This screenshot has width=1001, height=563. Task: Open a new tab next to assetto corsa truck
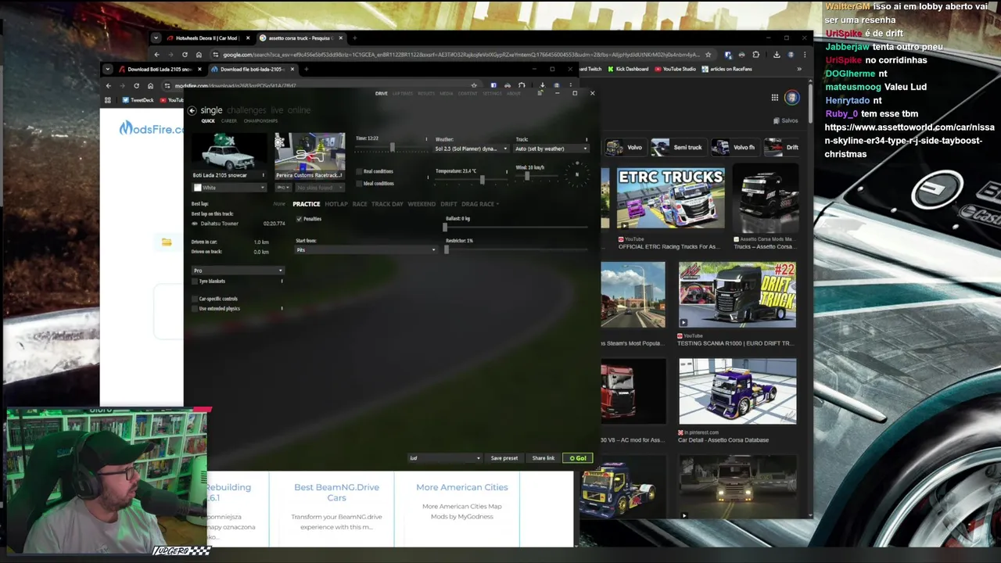tap(354, 38)
